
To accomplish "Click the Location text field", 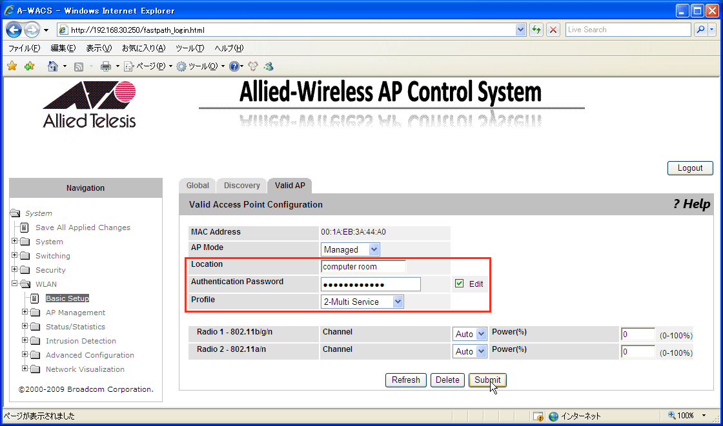I will 363,266.
